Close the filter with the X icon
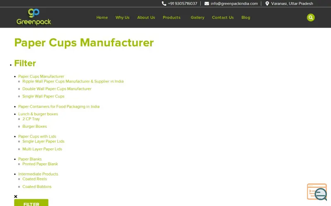331x206 pixels. [16, 197]
